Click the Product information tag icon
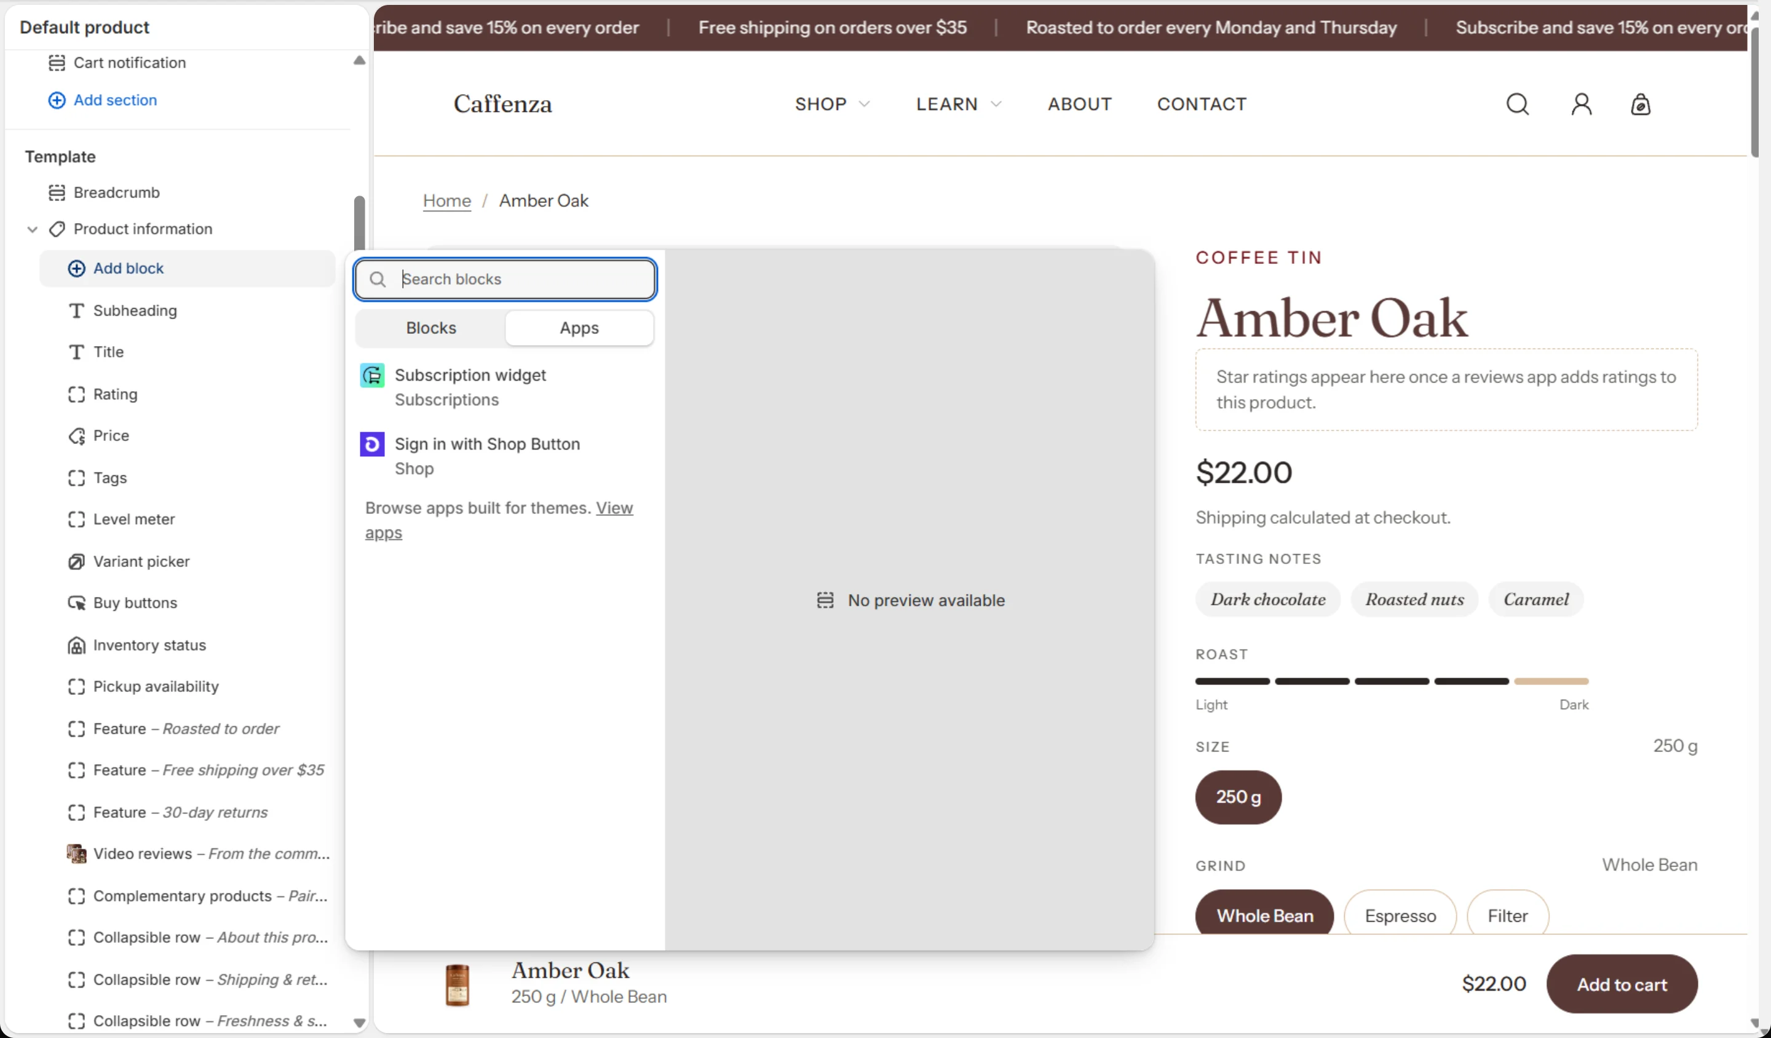 point(57,229)
